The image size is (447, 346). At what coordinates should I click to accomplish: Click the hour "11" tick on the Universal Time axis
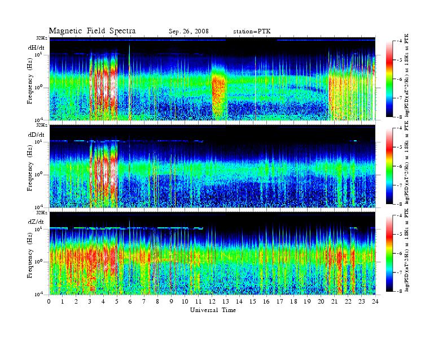[199, 301]
